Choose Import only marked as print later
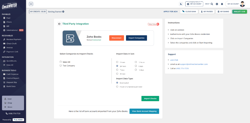250x123 pixels. 117,87
